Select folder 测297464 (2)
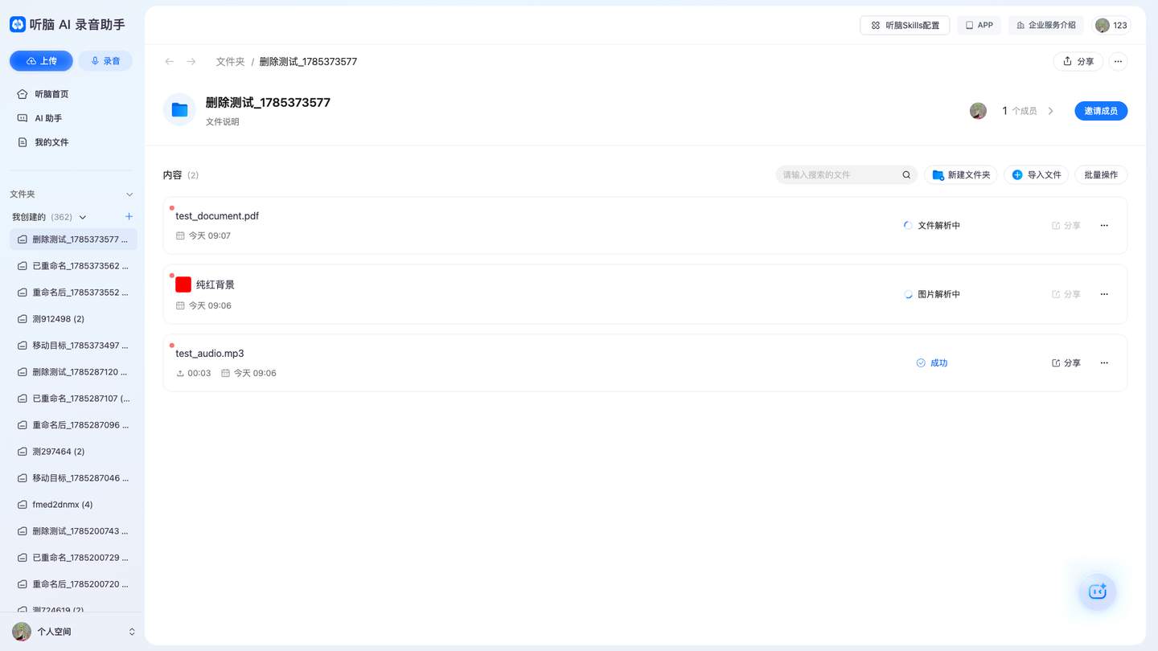Screen dimensions: 1158x651 point(73,452)
